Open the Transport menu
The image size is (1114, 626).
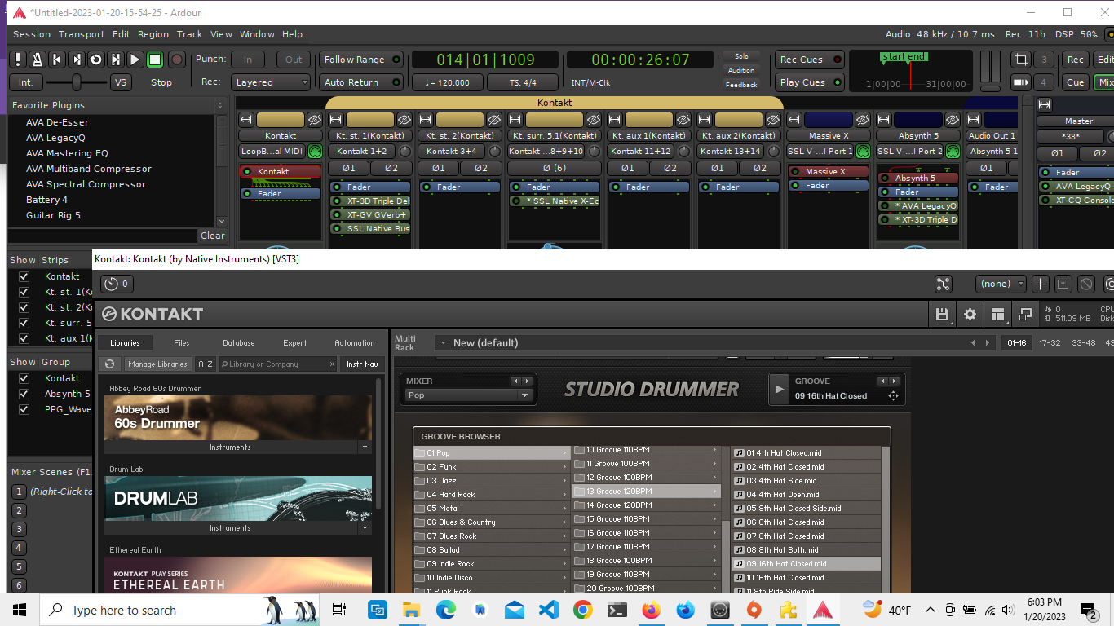point(82,34)
